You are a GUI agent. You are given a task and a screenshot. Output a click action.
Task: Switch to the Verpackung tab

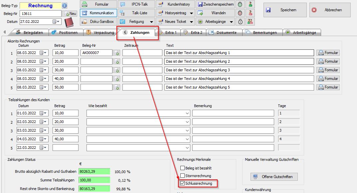[100, 32]
